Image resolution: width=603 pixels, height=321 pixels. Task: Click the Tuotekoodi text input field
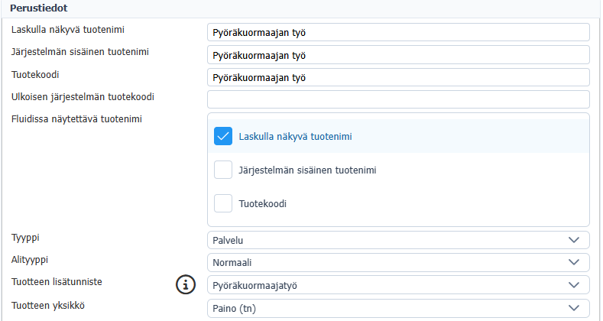point(397,77)
